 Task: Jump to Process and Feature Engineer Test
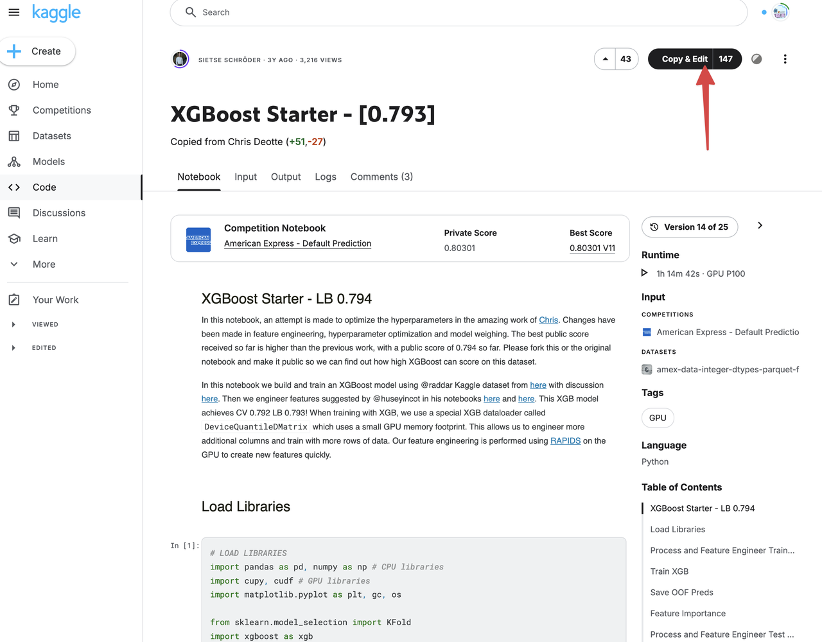[722, 635]
